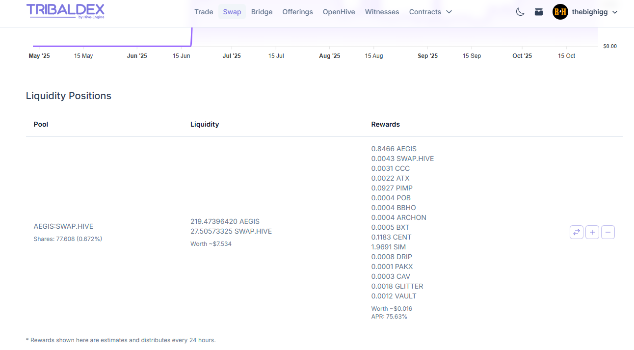Click the Tribaldex logo
634x350 pixels.
(65, 11)
